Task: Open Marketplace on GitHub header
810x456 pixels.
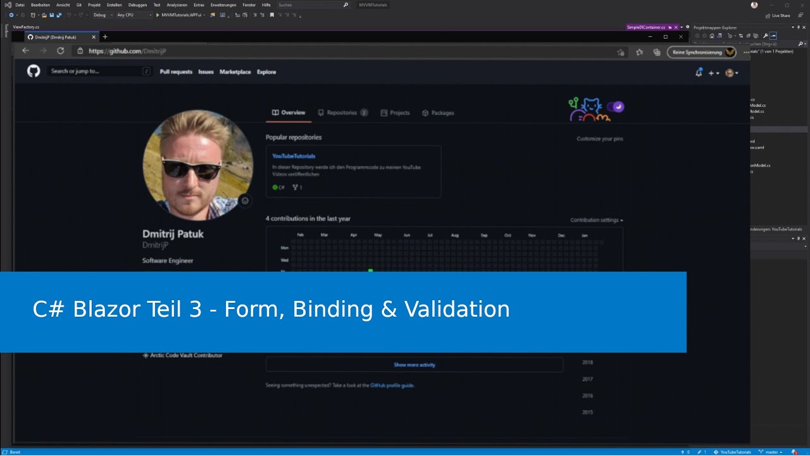Action: click(x=235, y=72)
